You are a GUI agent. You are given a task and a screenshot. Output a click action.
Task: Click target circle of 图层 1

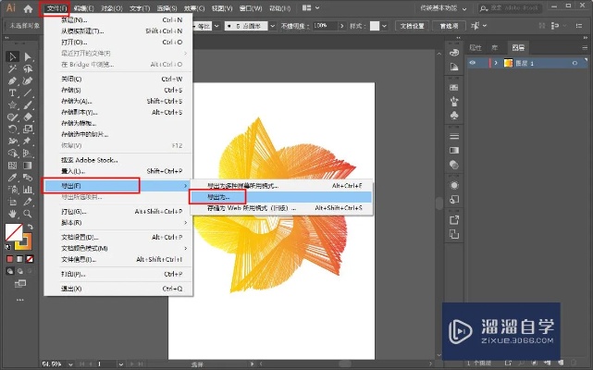click(x=574, y=63)
